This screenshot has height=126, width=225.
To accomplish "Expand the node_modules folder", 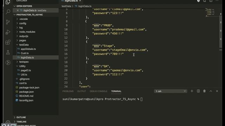I will pos(27,32).
